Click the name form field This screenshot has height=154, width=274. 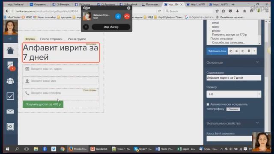click(61, 81)
